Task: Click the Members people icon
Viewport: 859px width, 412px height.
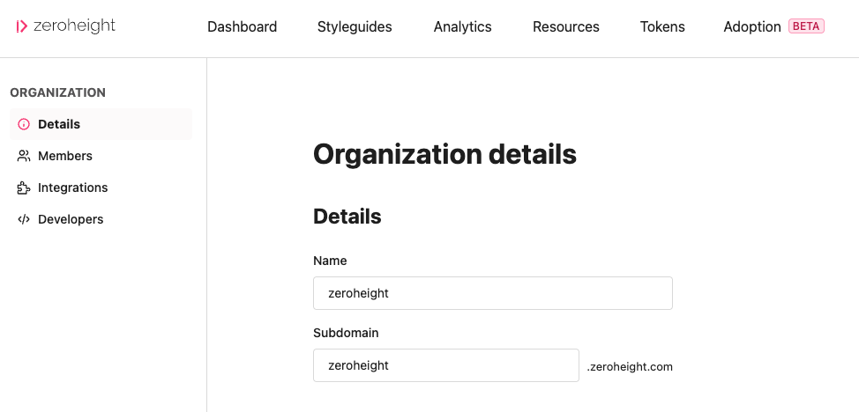Action: click(24, 156)
